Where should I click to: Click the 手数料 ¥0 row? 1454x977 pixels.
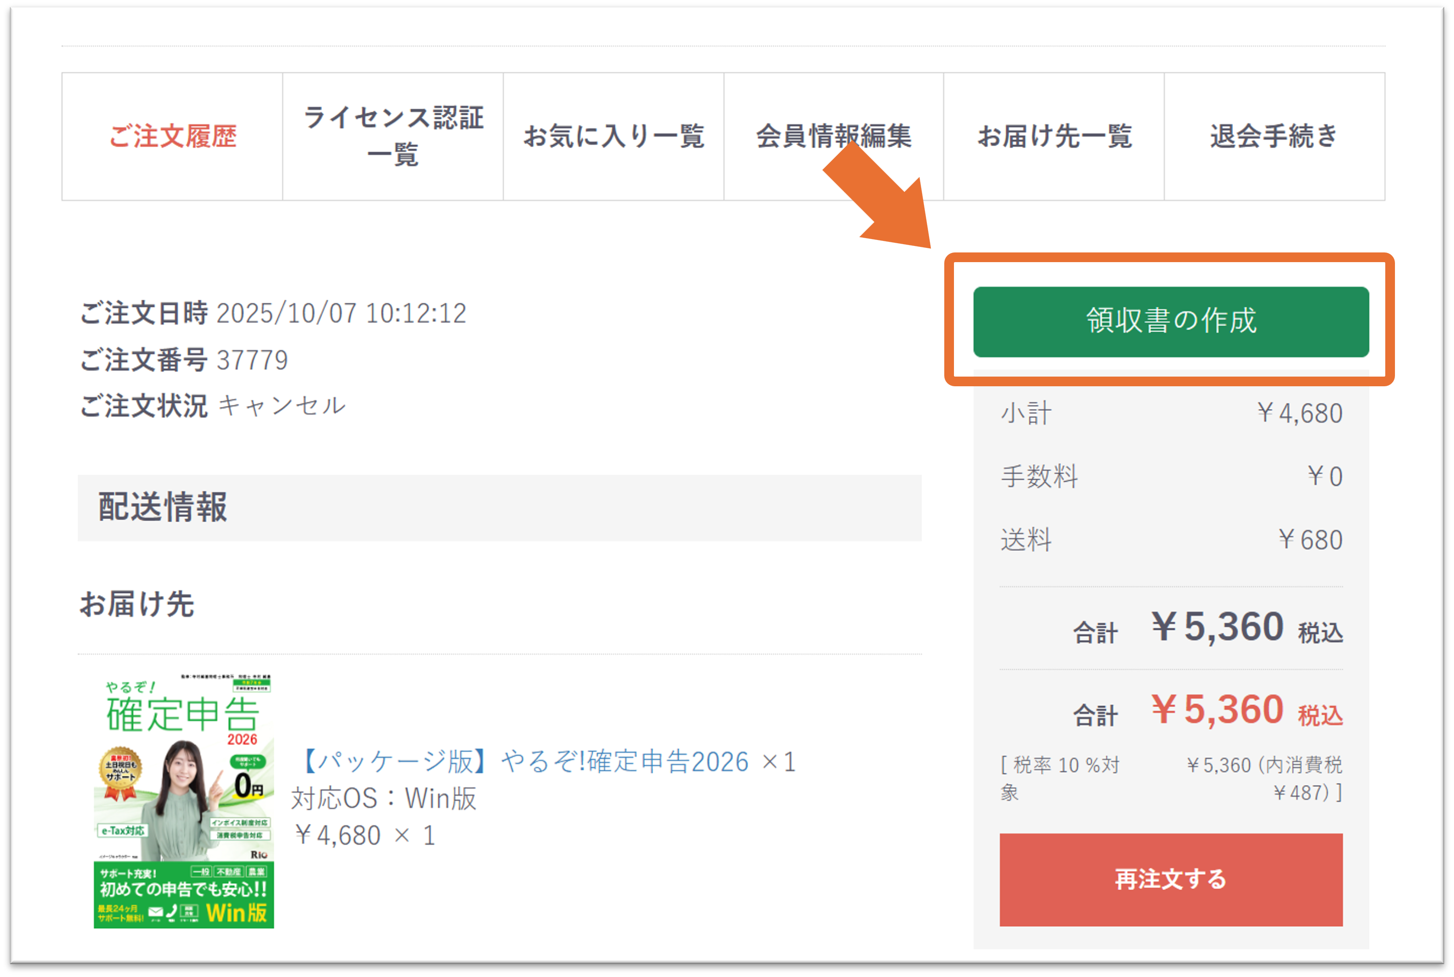[1171, 477]
